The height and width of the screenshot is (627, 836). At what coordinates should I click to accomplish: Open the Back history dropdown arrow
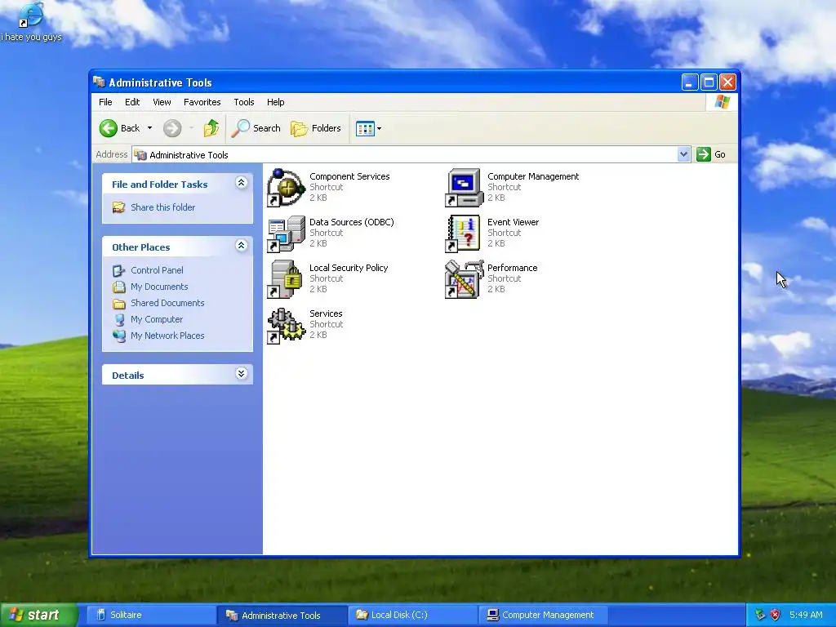150,128
